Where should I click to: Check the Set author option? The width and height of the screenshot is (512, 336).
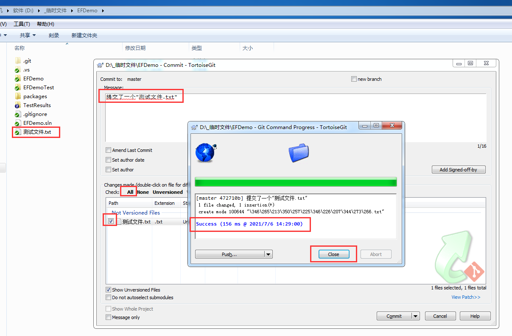coord(108,170)
